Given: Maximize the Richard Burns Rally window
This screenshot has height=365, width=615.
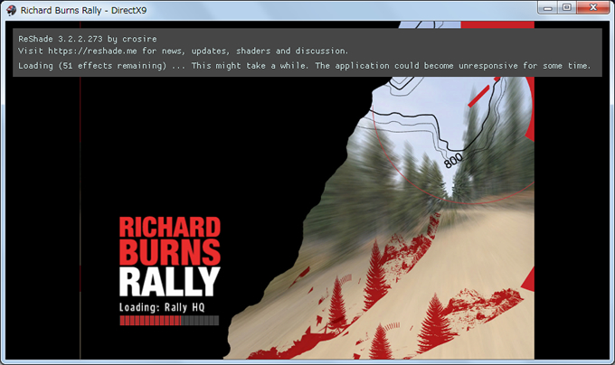Looking at the screenshot, I should [x=567, y=8].
